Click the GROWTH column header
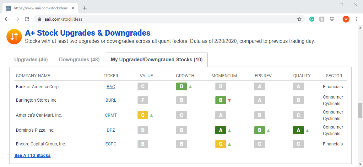 point(185,76)
